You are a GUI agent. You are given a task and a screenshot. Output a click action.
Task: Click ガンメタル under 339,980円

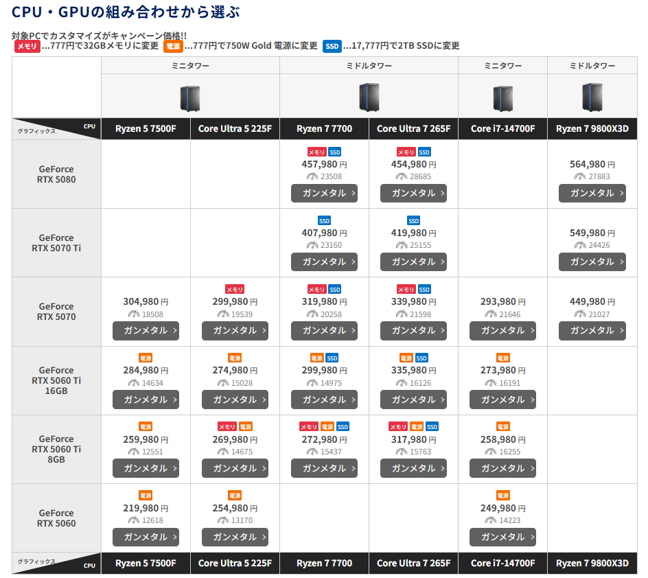[413, 330]
